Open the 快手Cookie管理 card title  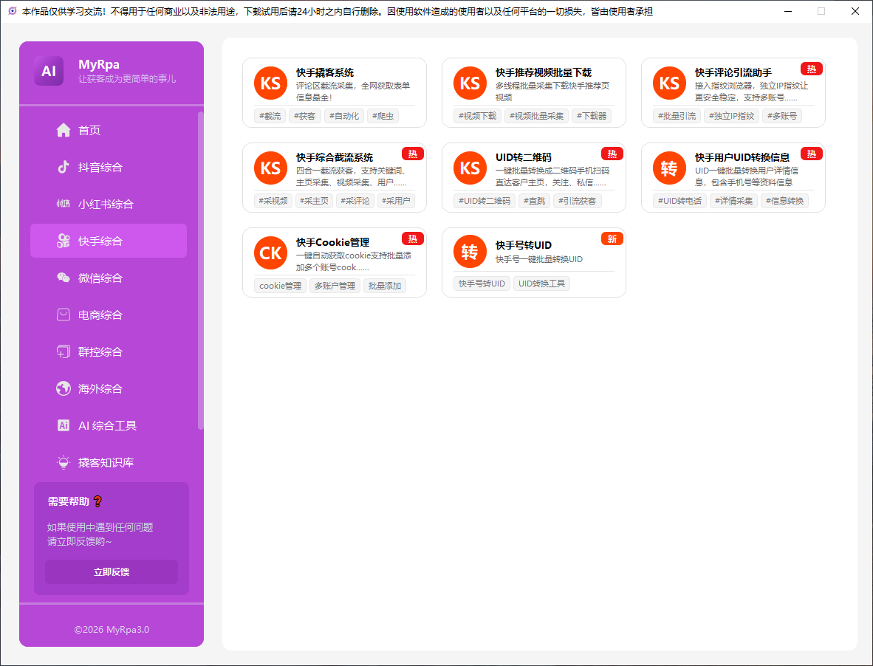333,243
